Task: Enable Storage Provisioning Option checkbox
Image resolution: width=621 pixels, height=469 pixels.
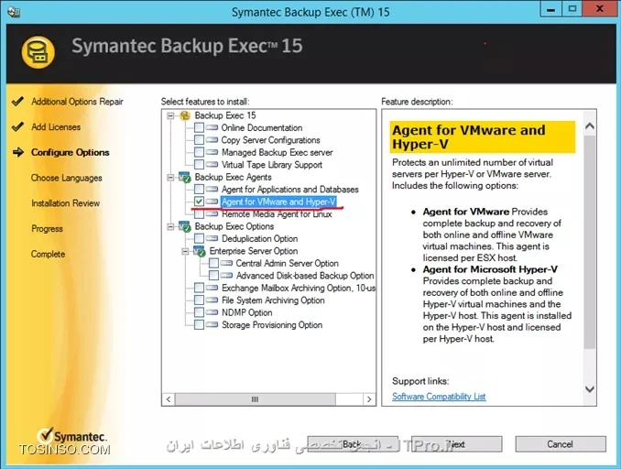Action: (x=199, y=325)
